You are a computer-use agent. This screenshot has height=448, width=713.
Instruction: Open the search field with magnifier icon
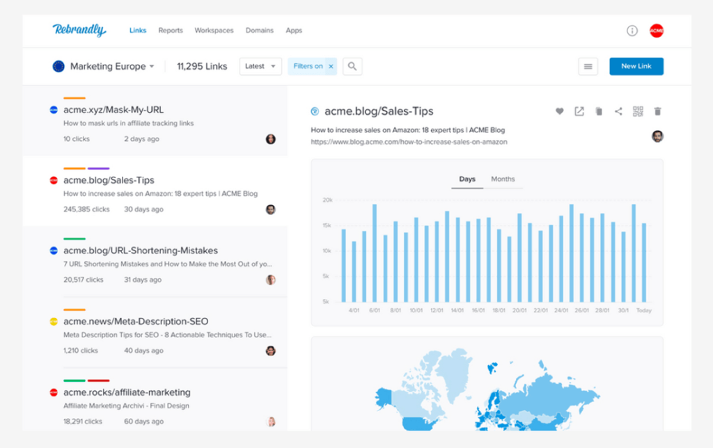tap(352, 66)
